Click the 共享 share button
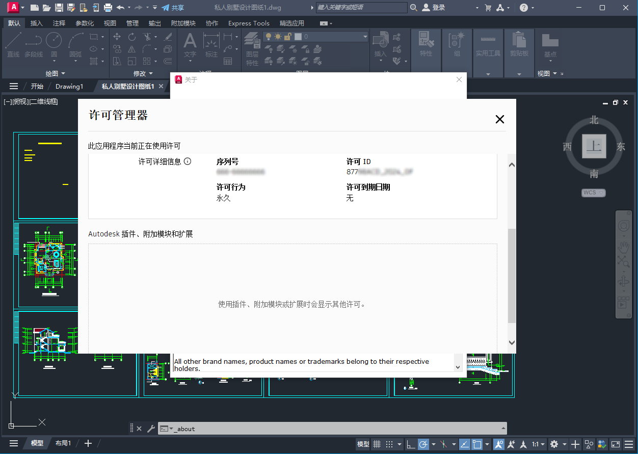The image size is (638, 454). coord(173,8)
